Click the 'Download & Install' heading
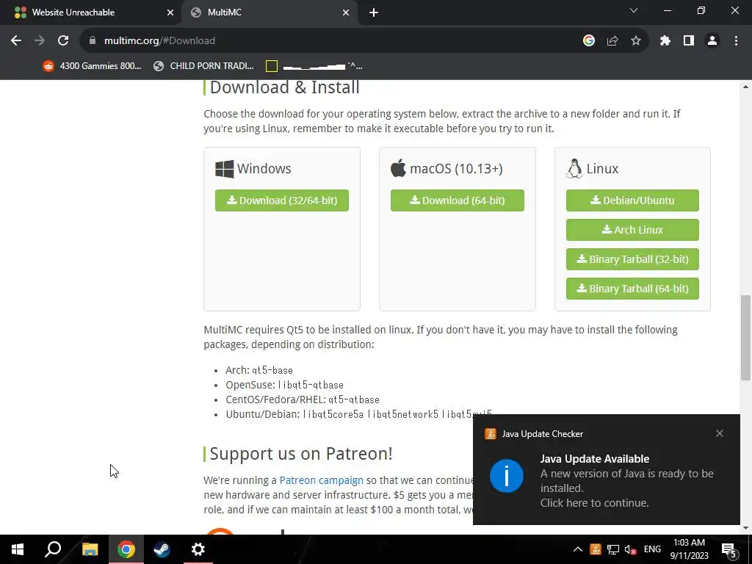The height and width of the screenshot is (564, 752). tap(284, 87)
